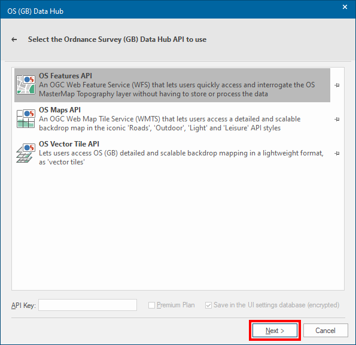This screenshot has width=356, height=345.
Task: Toggle Save in the UI settings database checkbox
Action: (x=208, y=305)
